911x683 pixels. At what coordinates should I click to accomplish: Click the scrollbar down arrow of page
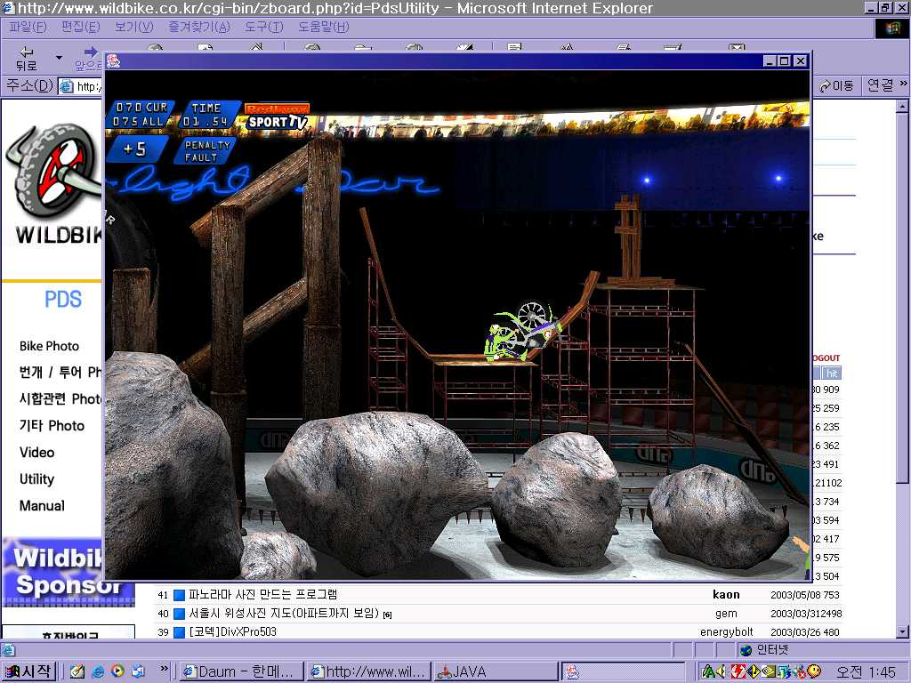903,632
